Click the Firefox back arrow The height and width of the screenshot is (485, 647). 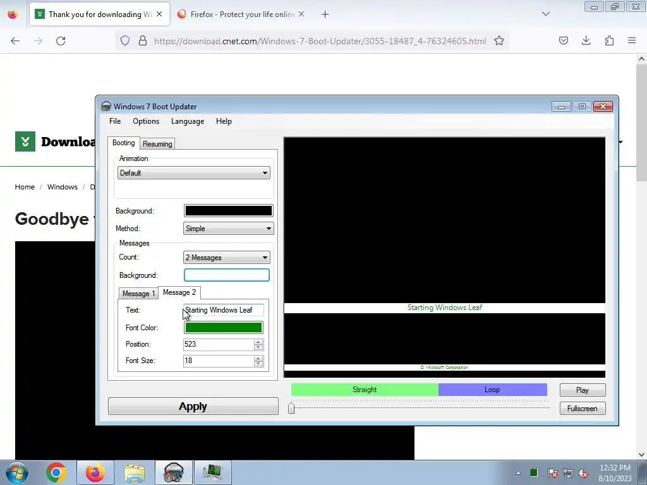click(x=15, y=41)
